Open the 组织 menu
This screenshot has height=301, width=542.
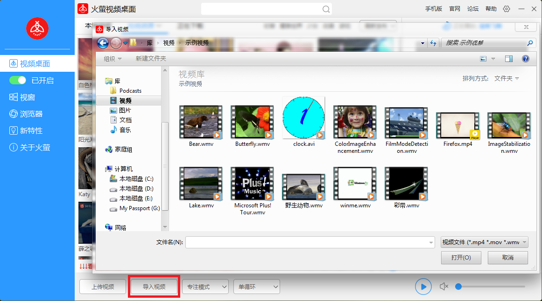coord(113,59)
